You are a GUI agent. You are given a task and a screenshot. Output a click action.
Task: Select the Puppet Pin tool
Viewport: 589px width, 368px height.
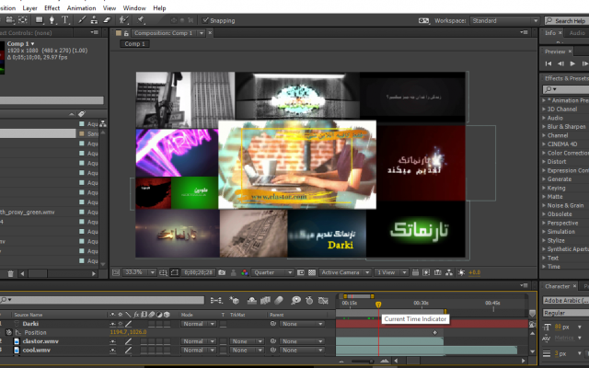tap(141, 20)
